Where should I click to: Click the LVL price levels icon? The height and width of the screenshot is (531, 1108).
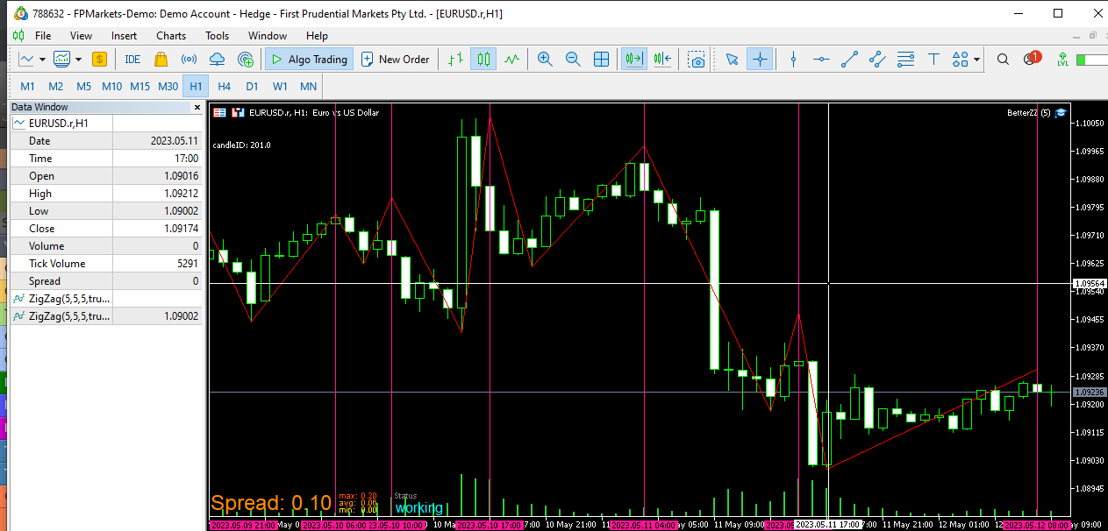click(x=1063, y=60)
